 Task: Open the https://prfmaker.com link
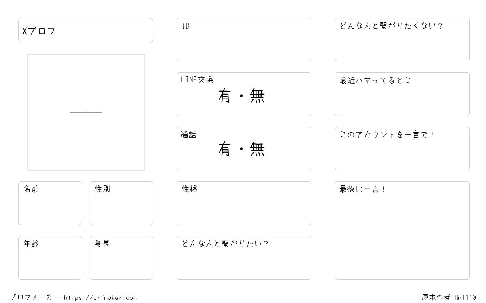100,298
